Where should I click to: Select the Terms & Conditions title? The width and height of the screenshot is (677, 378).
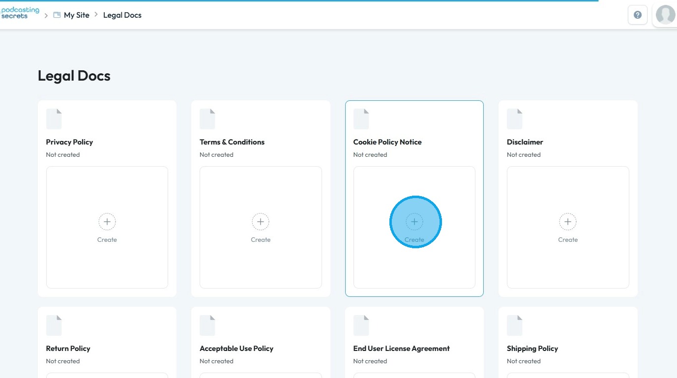click(x=232, y=142)
